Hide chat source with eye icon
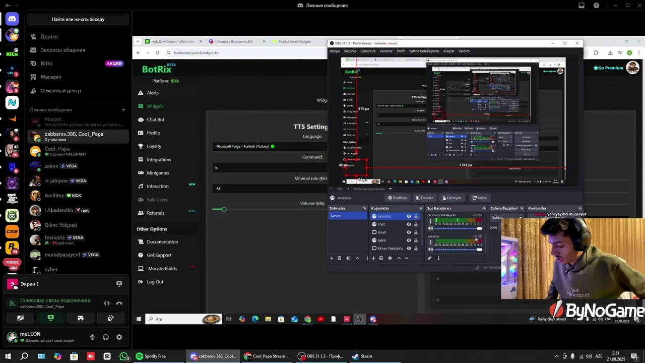Viewport: 645px width, 363px height. (x=409, y=224)
